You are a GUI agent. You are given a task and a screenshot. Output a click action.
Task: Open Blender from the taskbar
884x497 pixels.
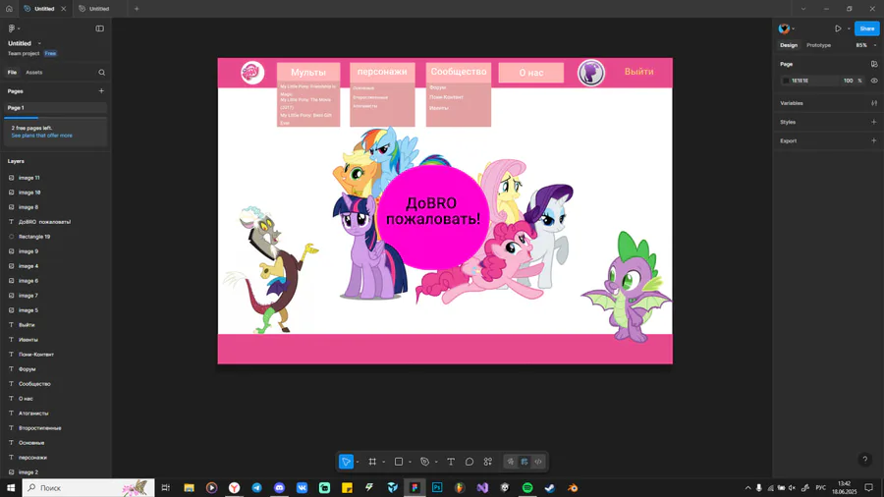(573, 487)
